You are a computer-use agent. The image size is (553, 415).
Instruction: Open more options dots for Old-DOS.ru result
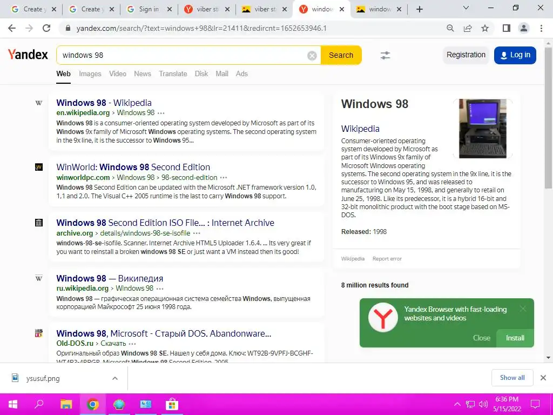[132, 344]
